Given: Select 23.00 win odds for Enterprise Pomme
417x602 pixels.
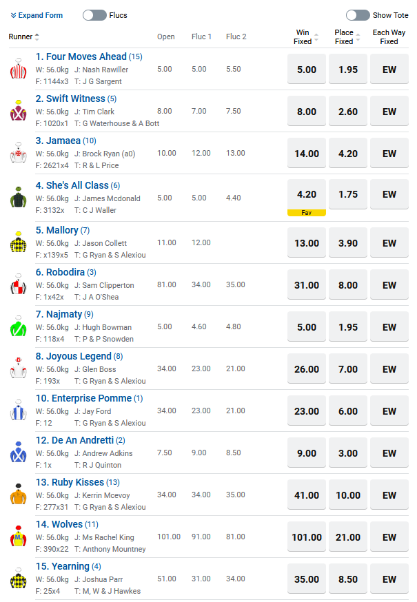Looking at the screenshot, I should [x=306, y=411].
